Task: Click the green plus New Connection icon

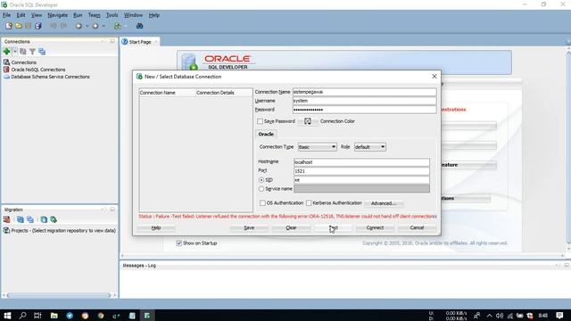Action: click(6, 52)
